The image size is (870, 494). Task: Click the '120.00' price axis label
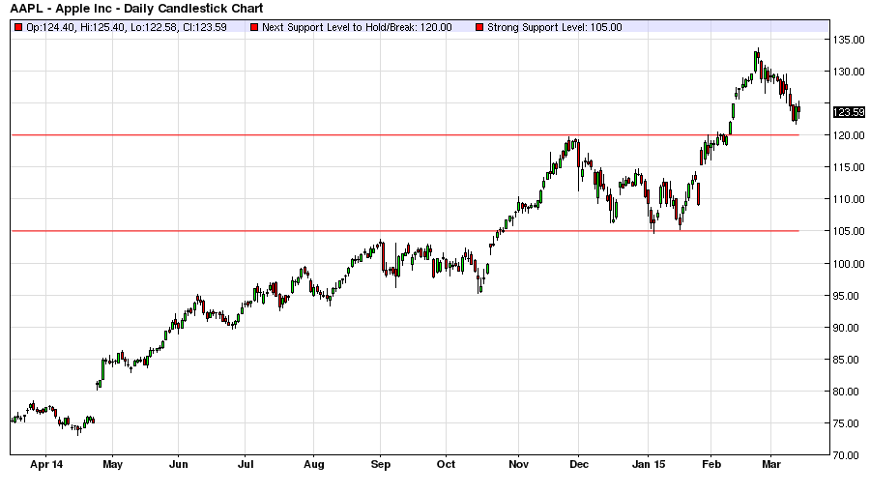tap(849, 135)
